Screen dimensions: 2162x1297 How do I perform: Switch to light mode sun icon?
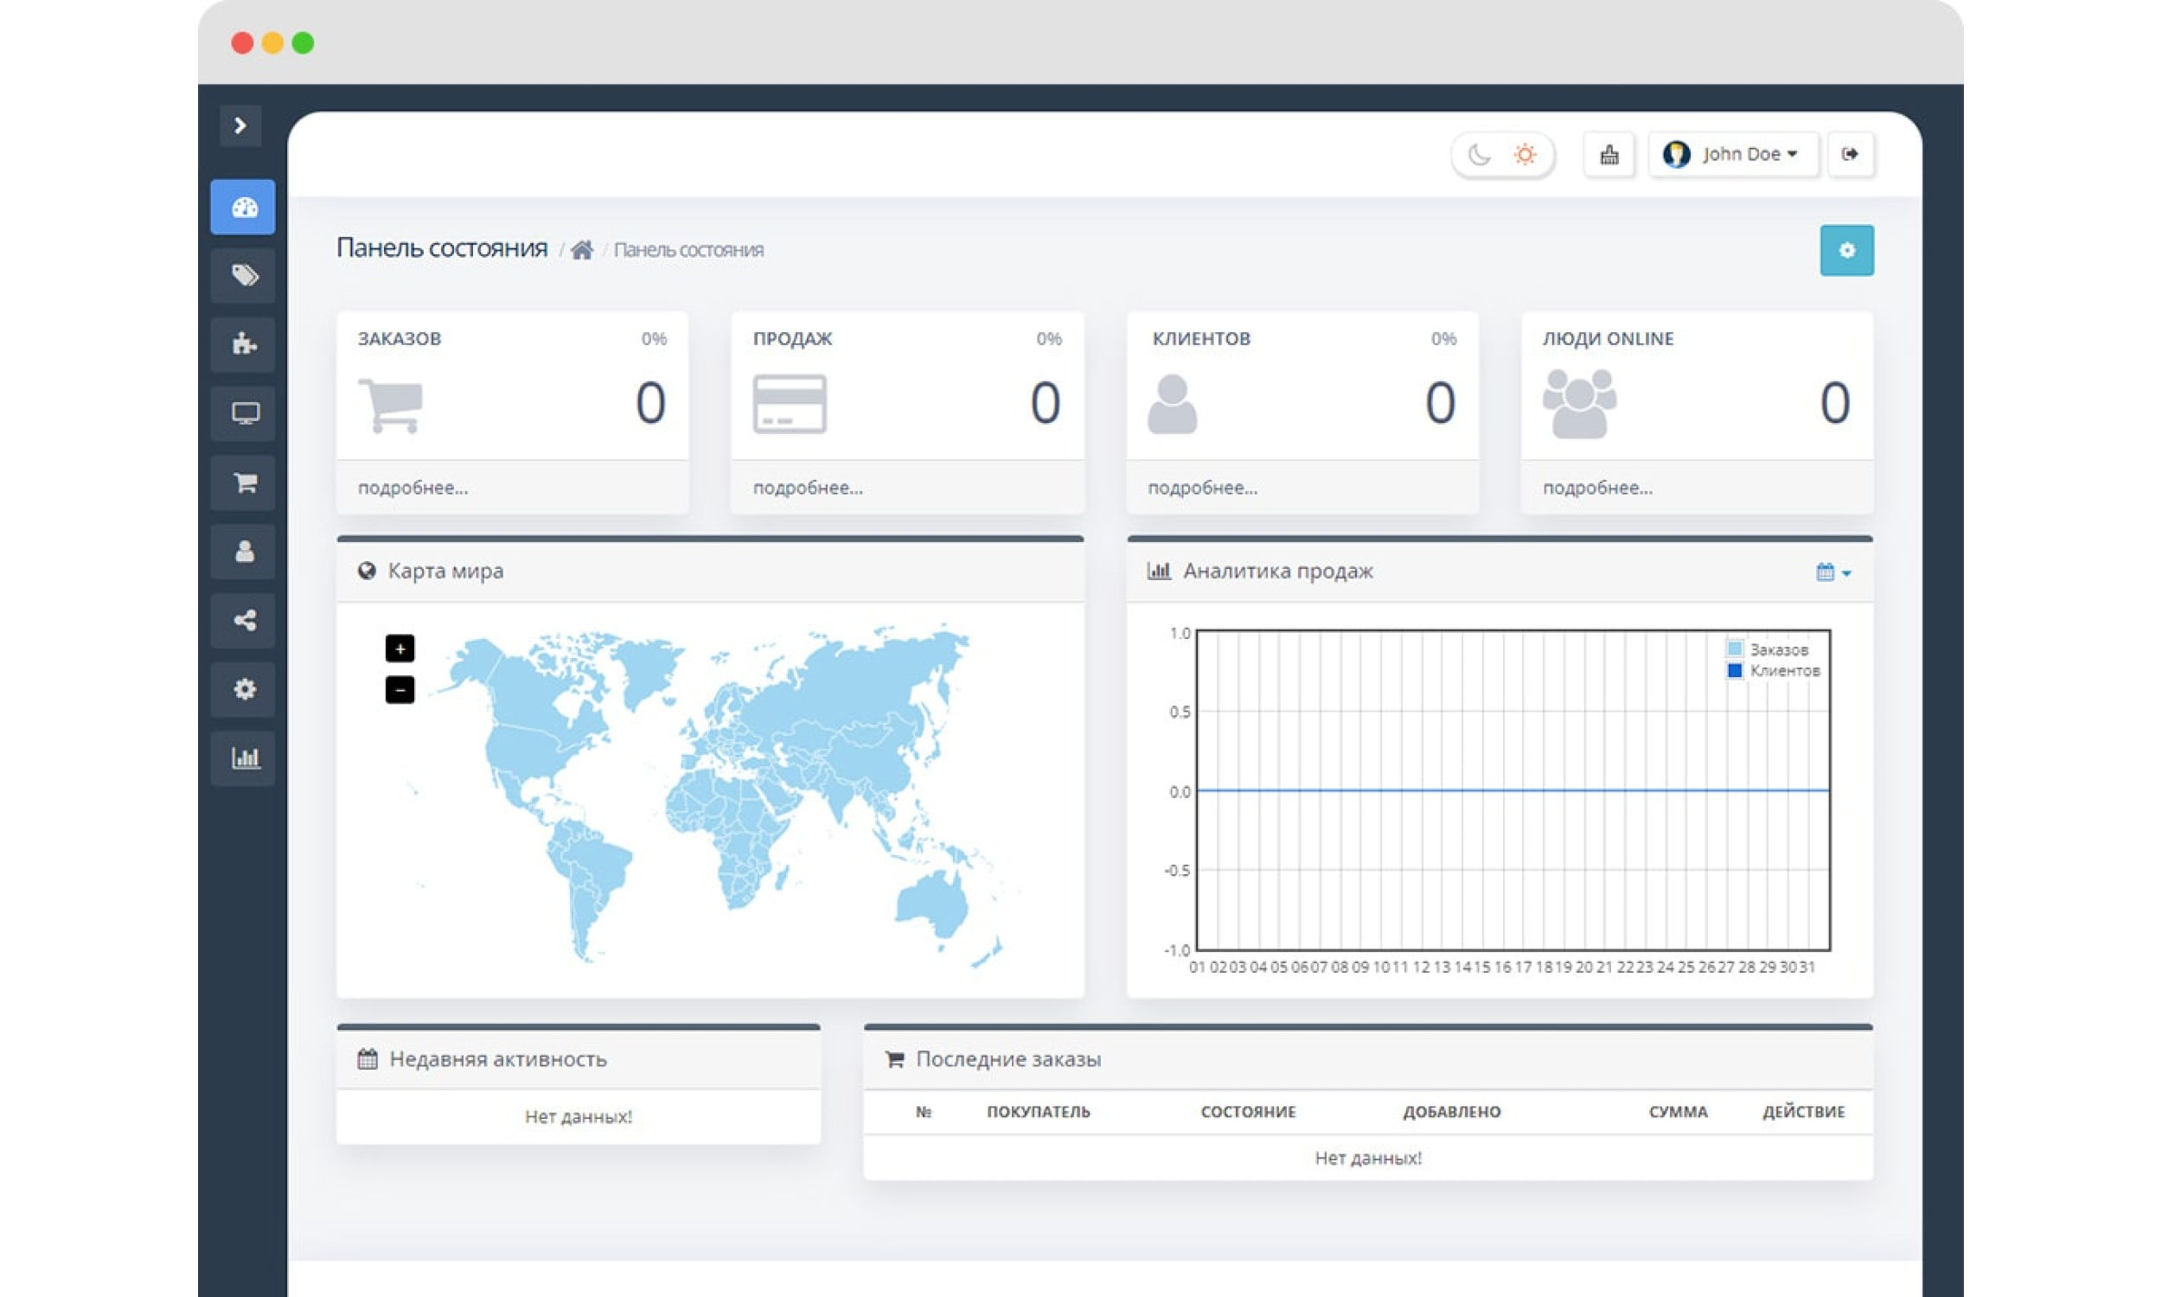(1525, 155)
